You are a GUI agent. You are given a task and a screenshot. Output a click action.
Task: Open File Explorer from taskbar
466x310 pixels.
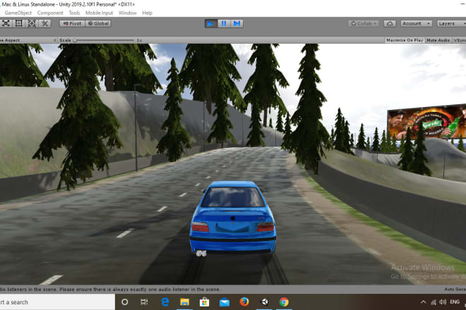tap(184, 302)
